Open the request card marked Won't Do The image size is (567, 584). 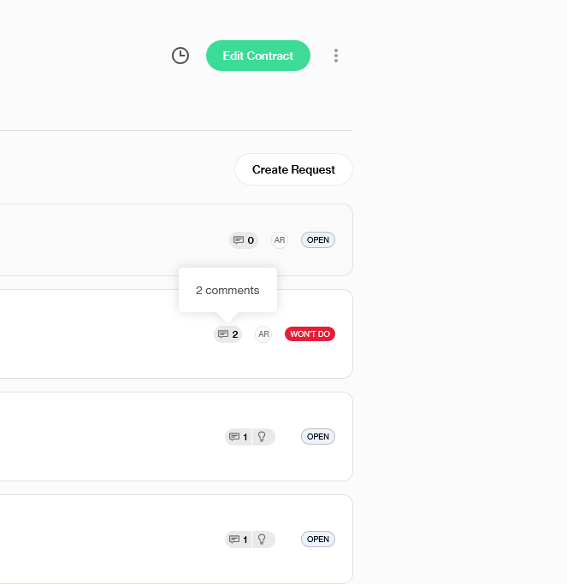pyautogui.click(x=103, y=334)
